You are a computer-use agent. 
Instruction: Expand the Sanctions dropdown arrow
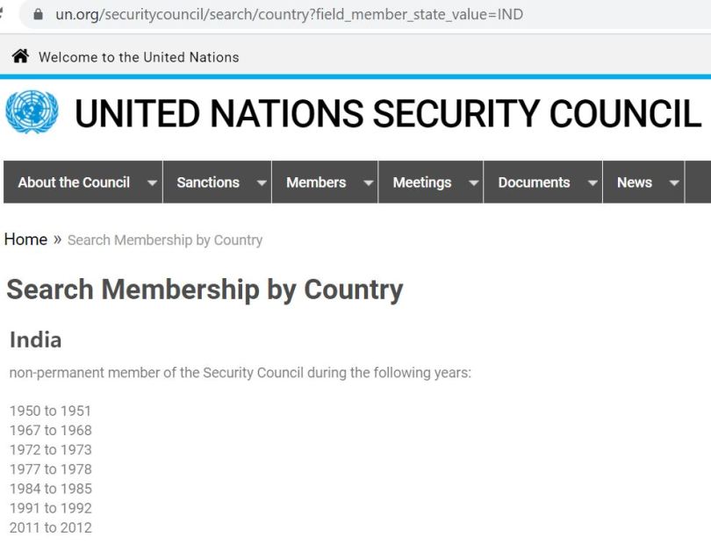(x=261, y=183)
